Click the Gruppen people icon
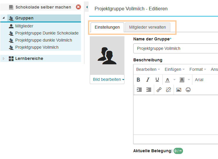The image size is (218, 159). (x=11, y=18)
